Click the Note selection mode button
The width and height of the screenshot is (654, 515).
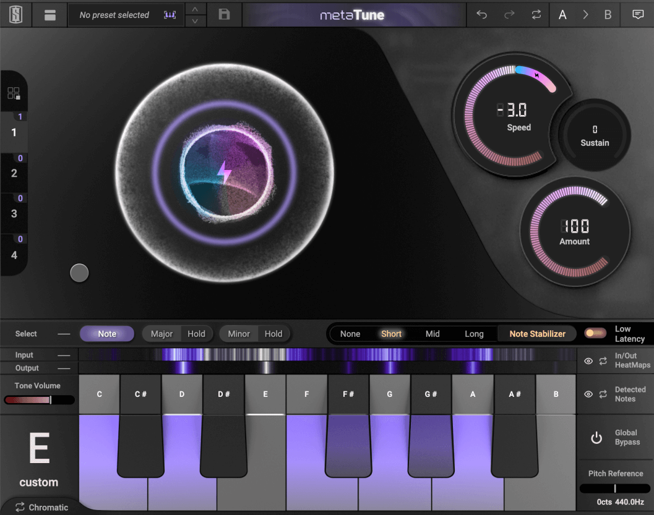pyautogui.click(x=106, y=333)
